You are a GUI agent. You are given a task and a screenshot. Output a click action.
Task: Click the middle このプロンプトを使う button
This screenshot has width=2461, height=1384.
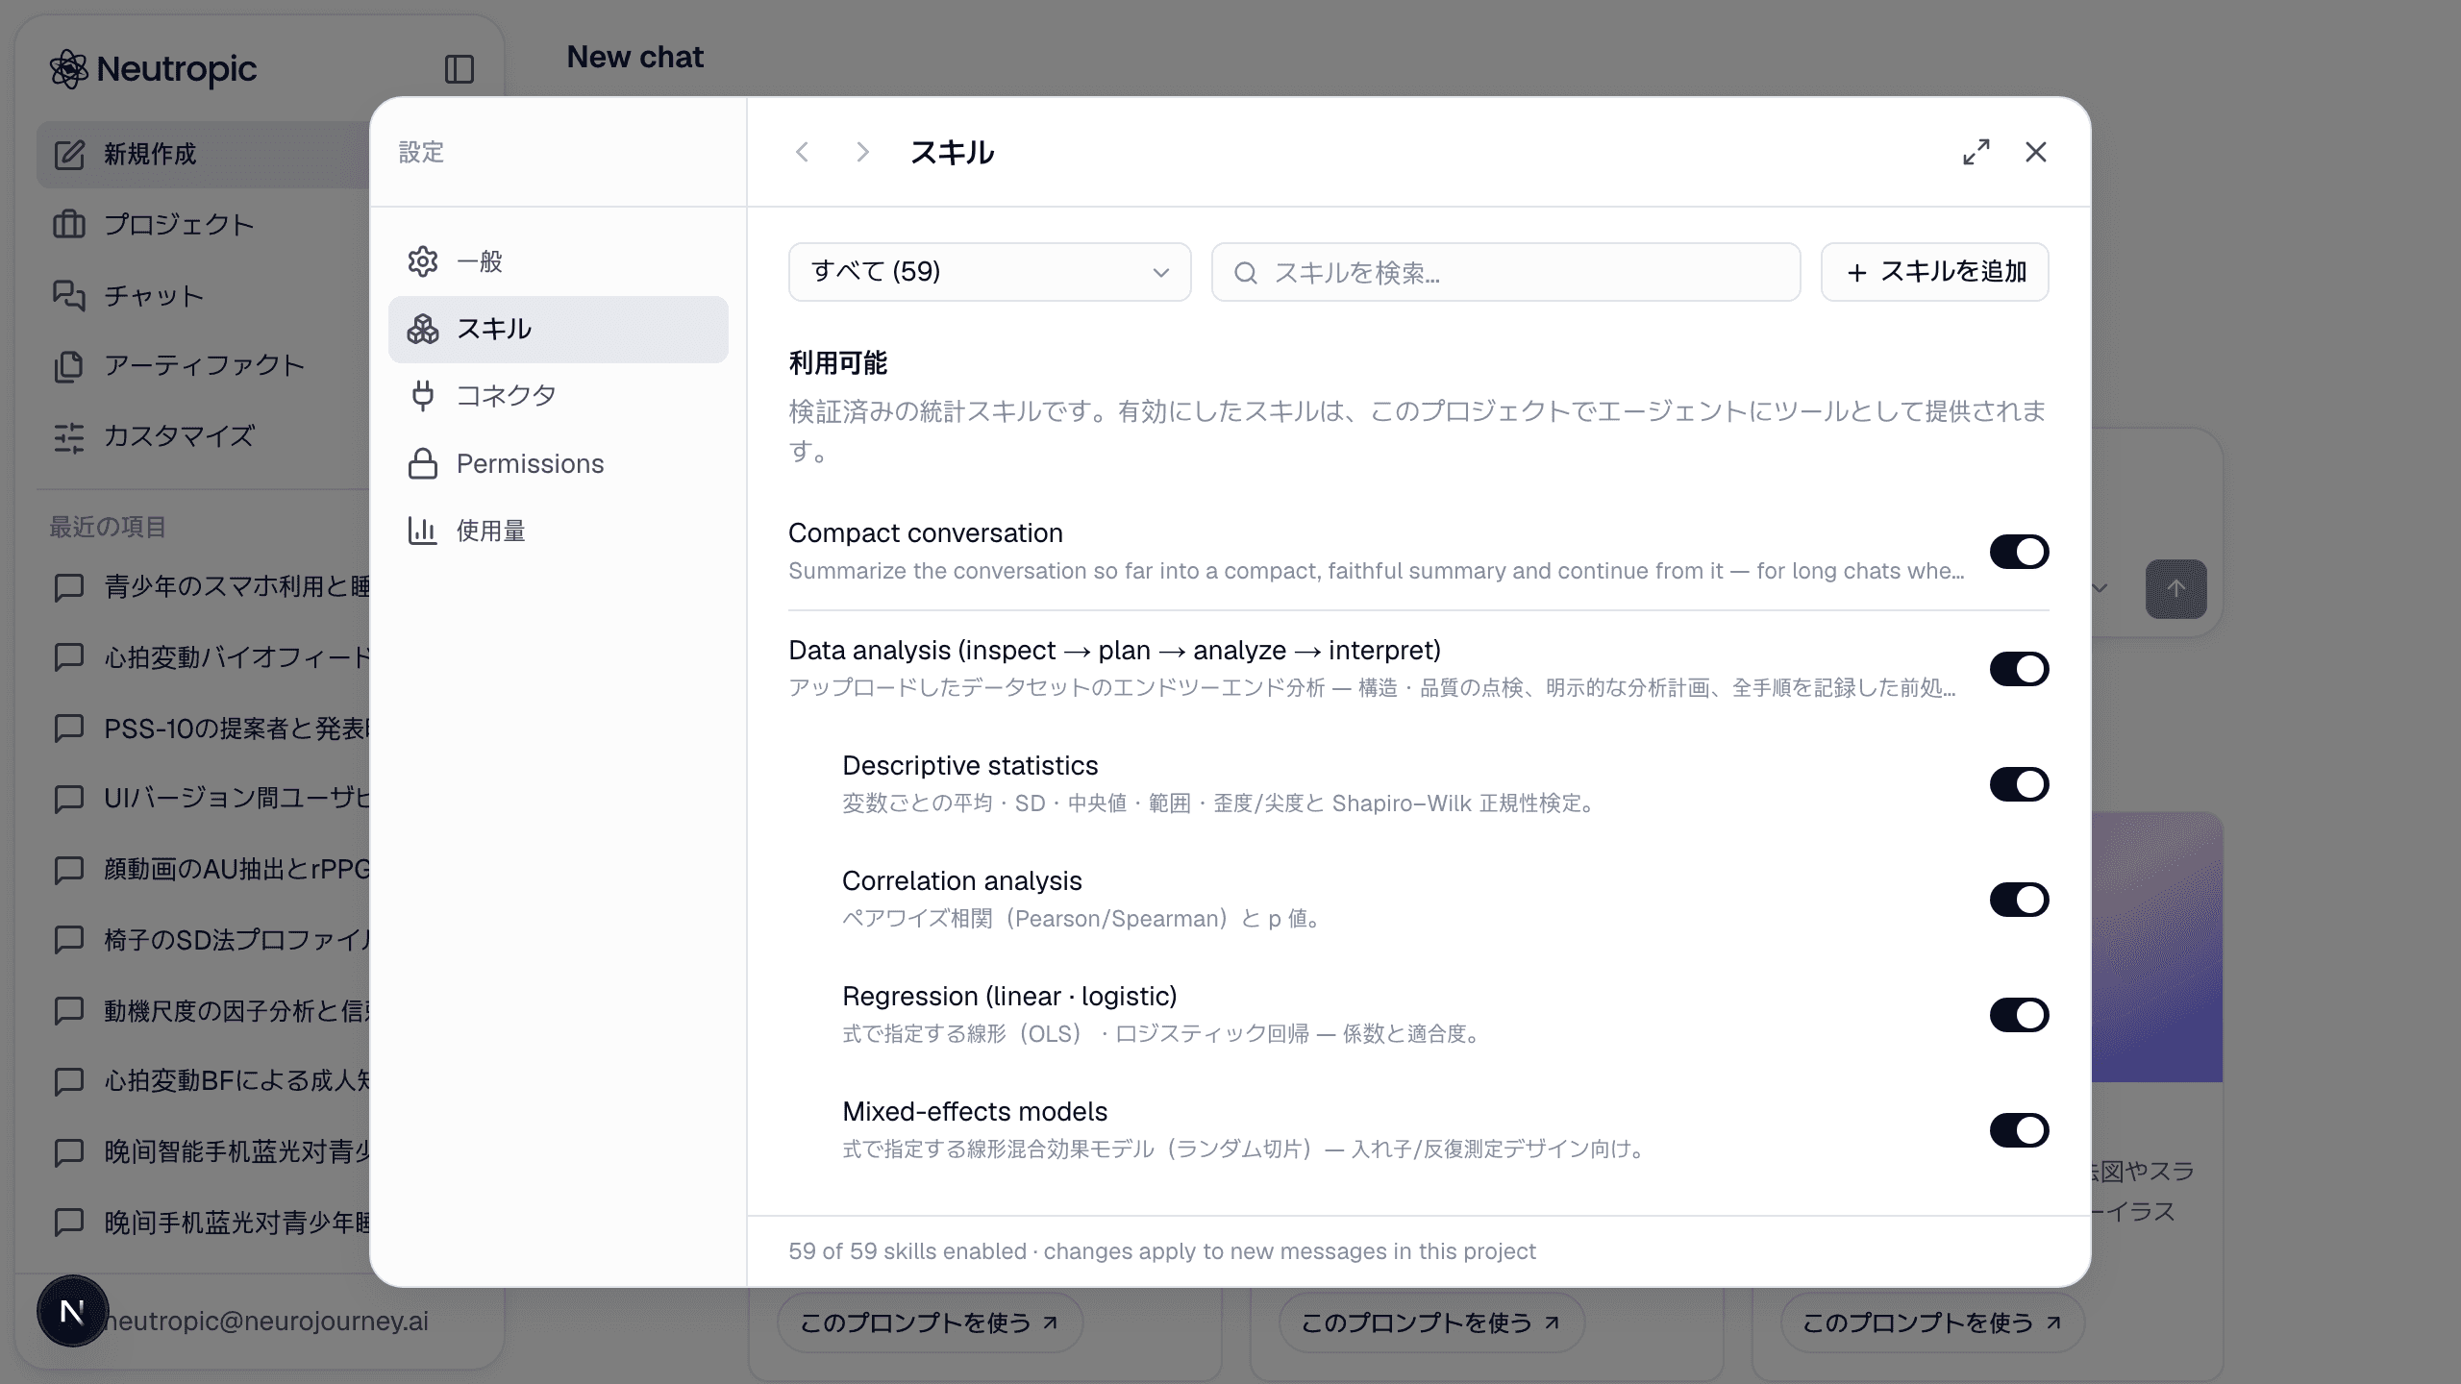tap(1431, 1323)
